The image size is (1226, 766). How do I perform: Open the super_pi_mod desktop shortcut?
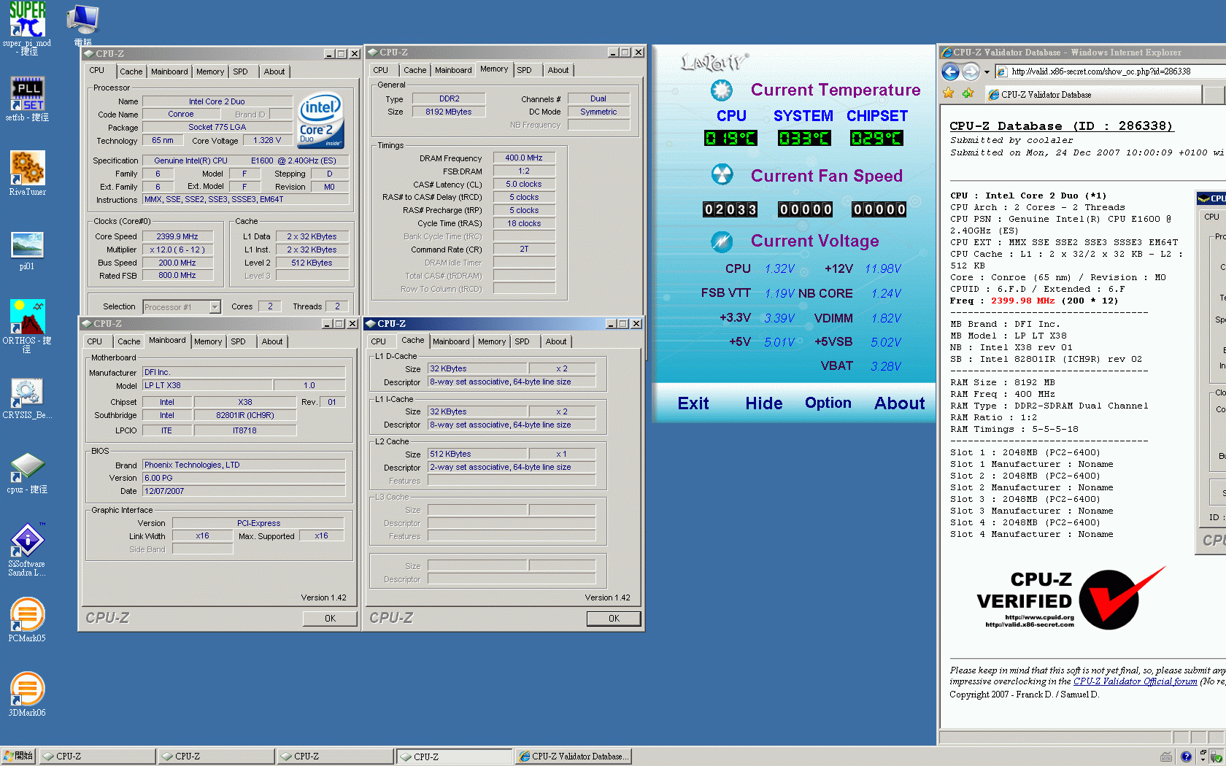pyautogui.click(x=27, y=28)
